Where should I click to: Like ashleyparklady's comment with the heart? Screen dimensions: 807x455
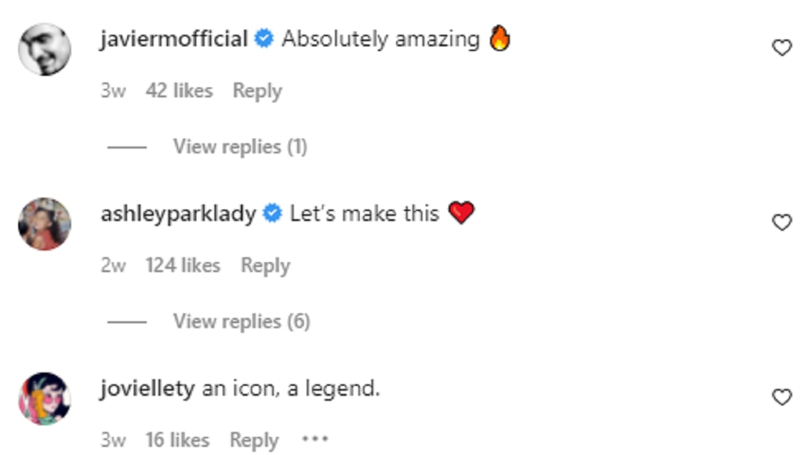click(x=781, y=222)
